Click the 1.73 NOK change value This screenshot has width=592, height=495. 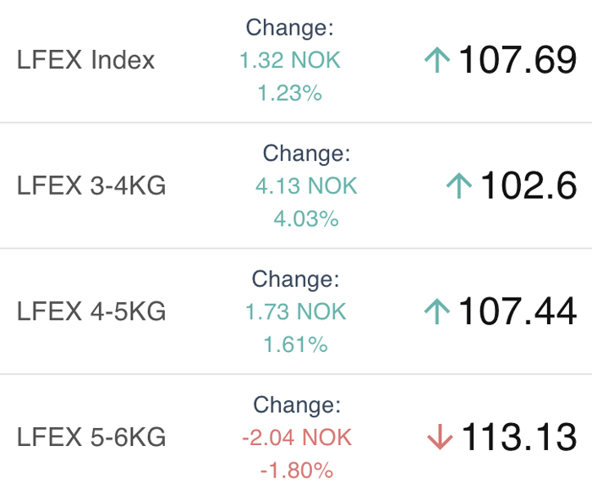click(296, 311)
